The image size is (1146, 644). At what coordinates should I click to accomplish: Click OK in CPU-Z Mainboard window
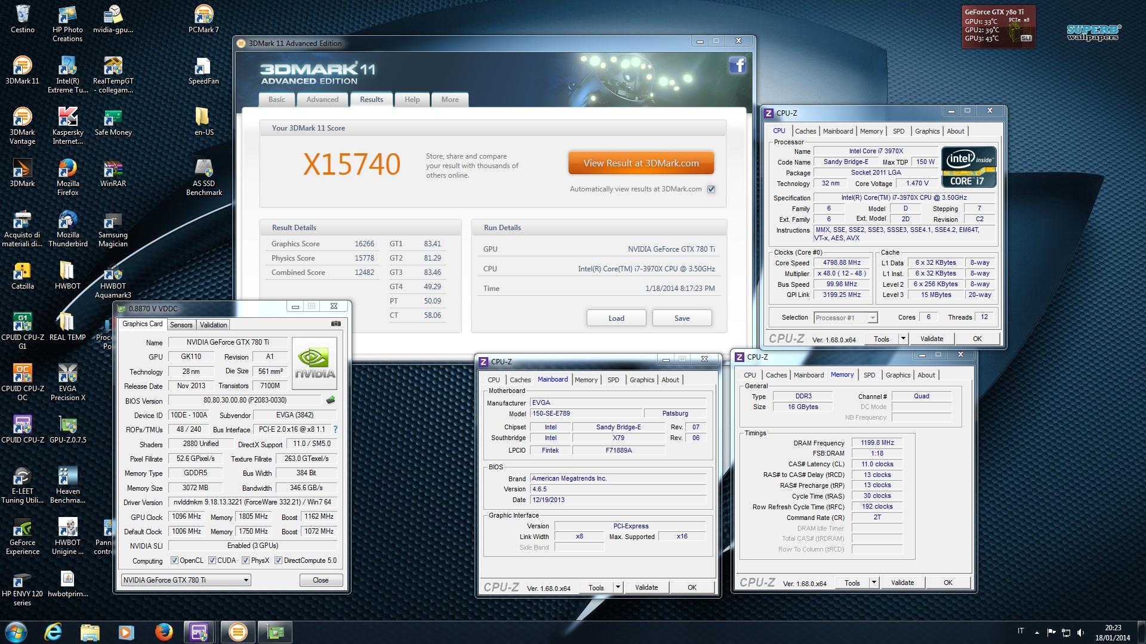click(x=692, y=587)
